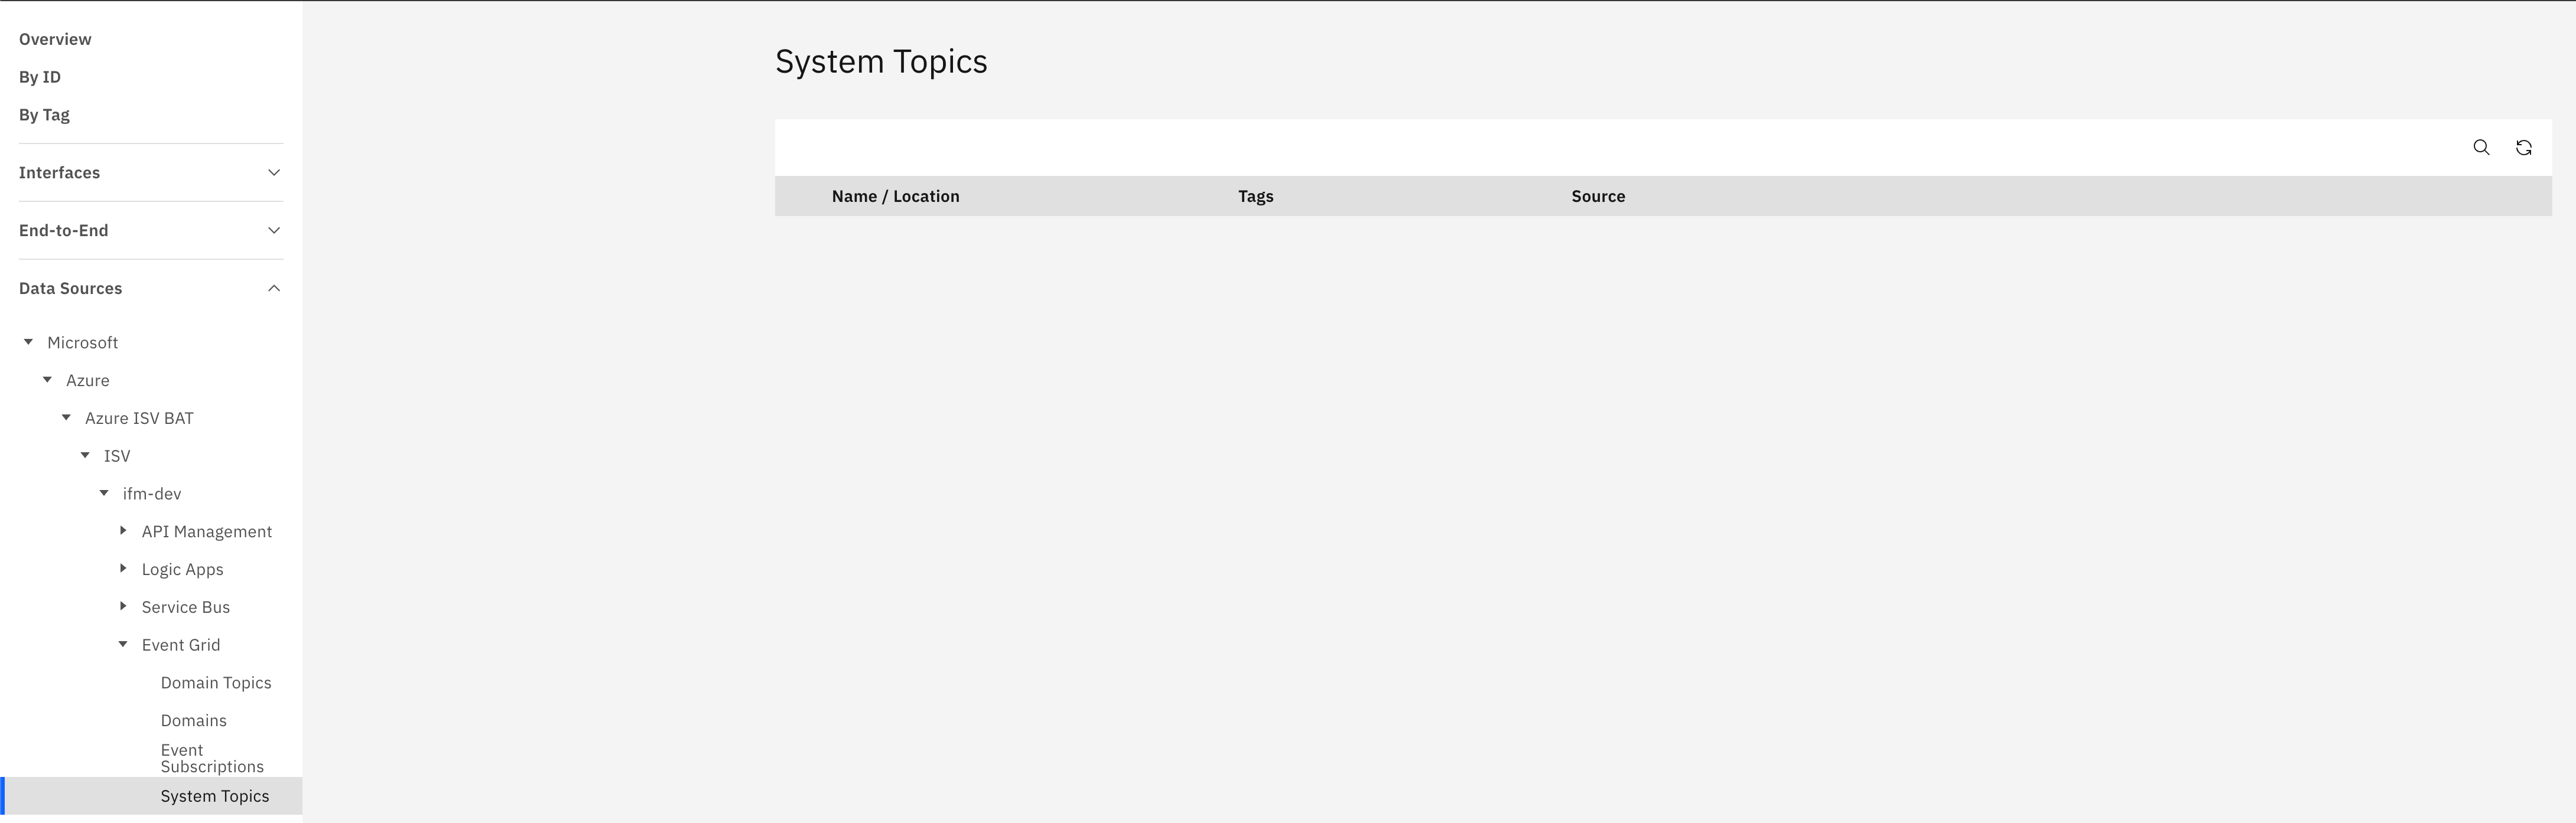Image resolution: width=2576 pixels, height=823 pixels.
Task: Select Domain Topics in the tree
Action: click(x=216, y=683)
